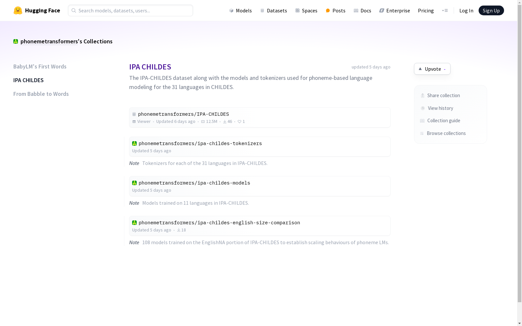Click the search magnifier icon
522x326 pixels.
[x=74, y=10]
